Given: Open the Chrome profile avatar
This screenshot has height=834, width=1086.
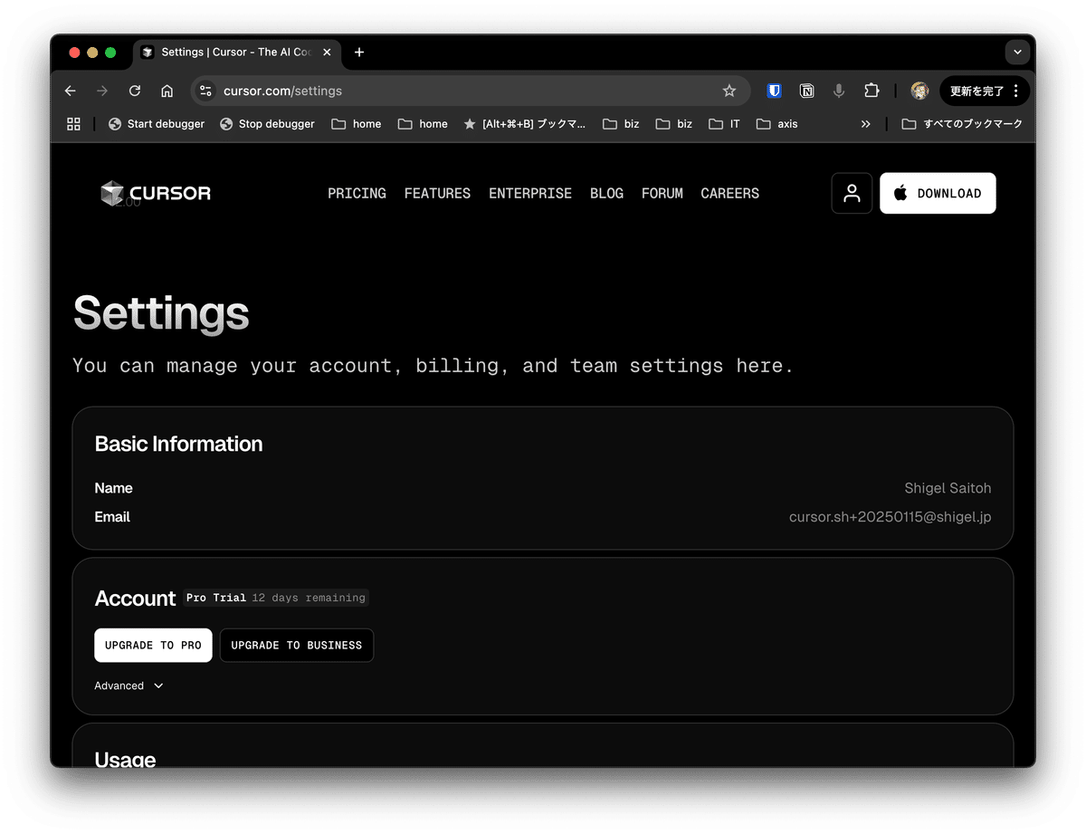Looking at the screenshot, I should (919, 91).
